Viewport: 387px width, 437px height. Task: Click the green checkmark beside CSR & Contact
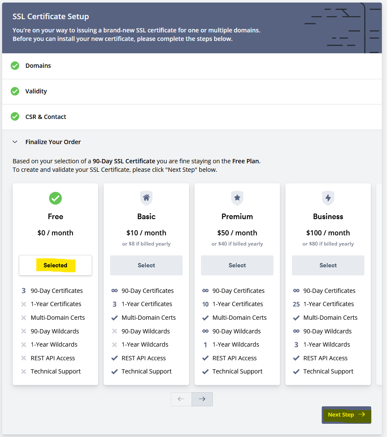(x=15, y=117)
